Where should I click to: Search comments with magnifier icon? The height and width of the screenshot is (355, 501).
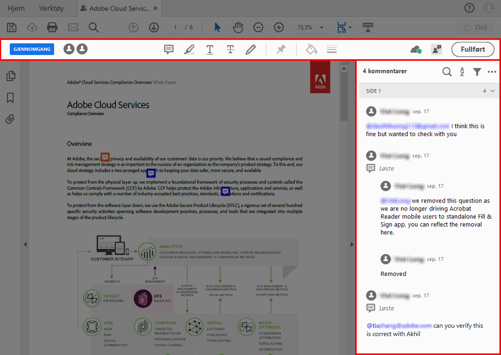pos(447,71)
